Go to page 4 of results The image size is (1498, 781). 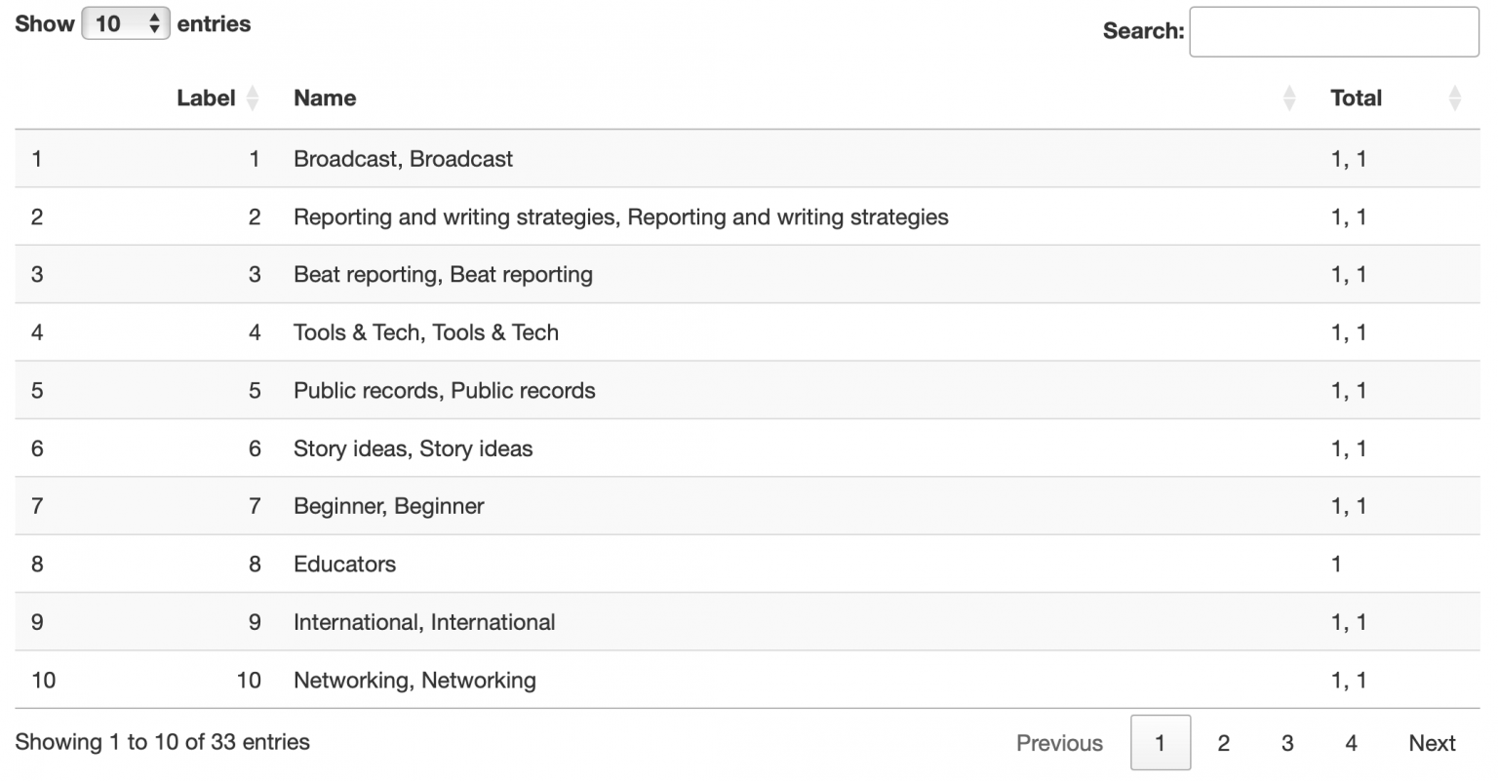(x=1351, y=742)
